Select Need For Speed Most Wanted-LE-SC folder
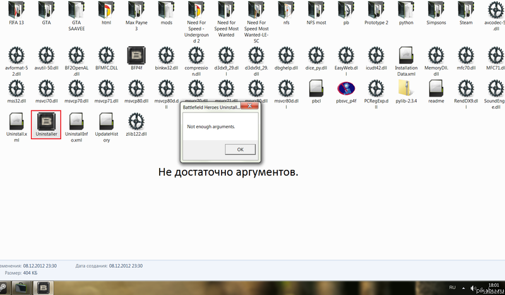 coord(256,22)
